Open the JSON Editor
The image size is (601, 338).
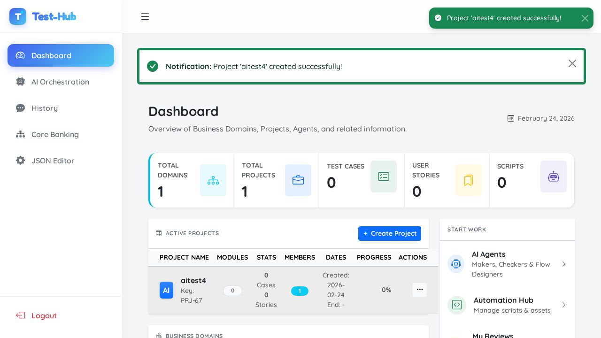(53, 161)
